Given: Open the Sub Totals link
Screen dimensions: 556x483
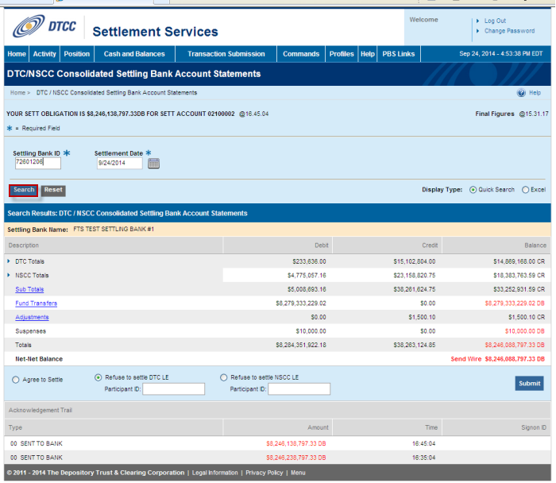Looking at the screenshot, I should point(29,289).
